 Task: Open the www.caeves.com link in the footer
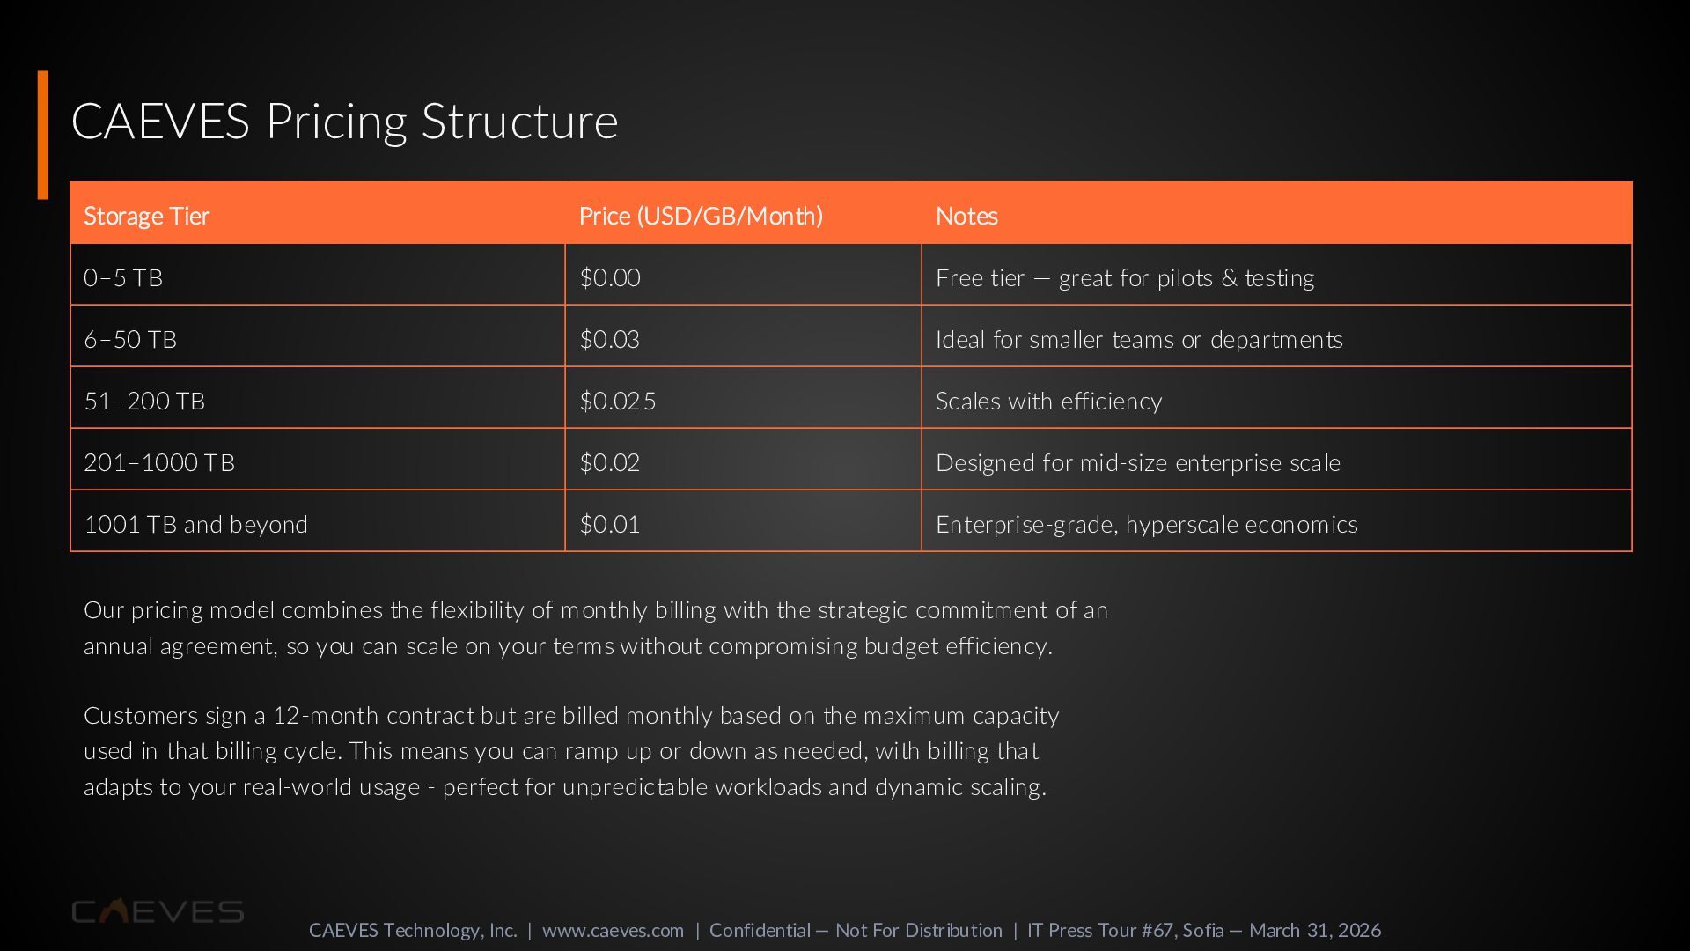coord(613,930)
